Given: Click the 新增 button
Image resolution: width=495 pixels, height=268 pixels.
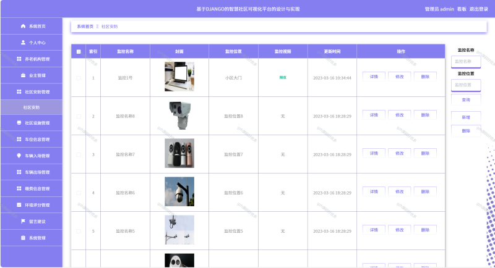Looking at the screenshot, I should pos(466,117).
